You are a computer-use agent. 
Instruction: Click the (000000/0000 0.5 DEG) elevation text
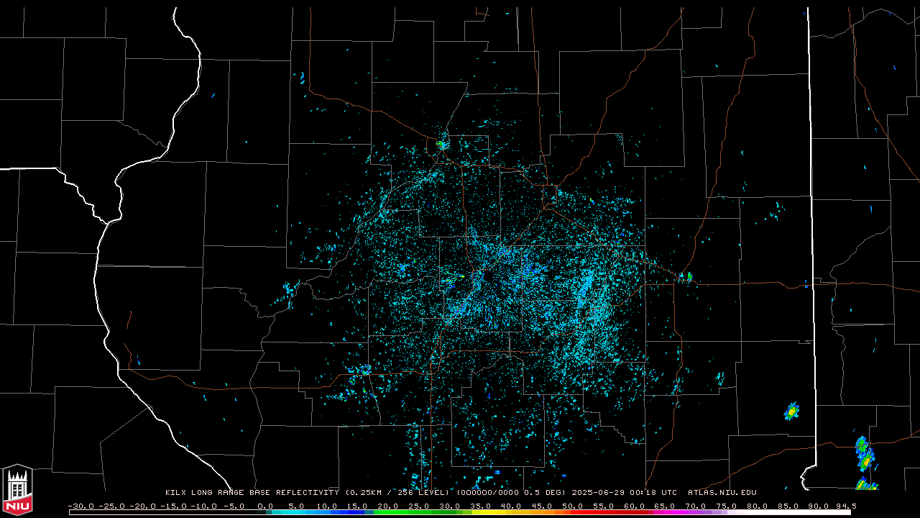coord(511,493)
